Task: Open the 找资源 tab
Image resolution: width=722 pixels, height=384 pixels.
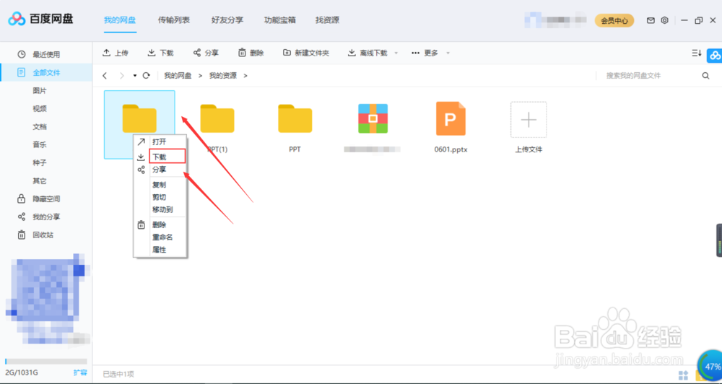Action: click(327, 20)
